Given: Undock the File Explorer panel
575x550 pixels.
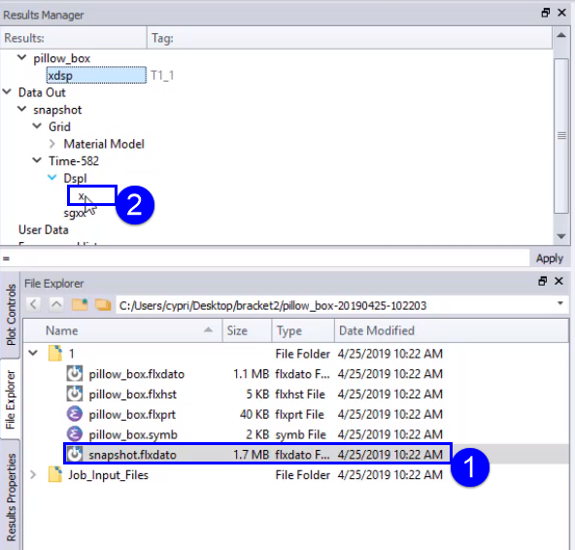Looking at the screenshot, I should [x=543, y=281].
